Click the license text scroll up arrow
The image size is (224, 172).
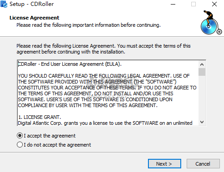[x=202, y=64]
